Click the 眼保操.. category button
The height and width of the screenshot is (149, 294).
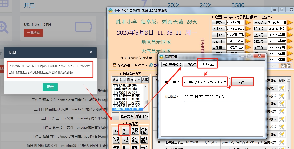click(x=260, y=29)
